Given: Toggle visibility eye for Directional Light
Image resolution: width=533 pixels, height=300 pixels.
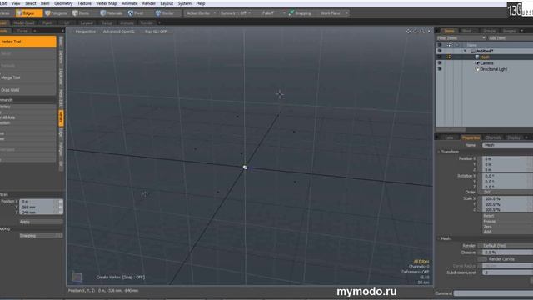Looking at the screenshot, I should [x=440, y=69].
